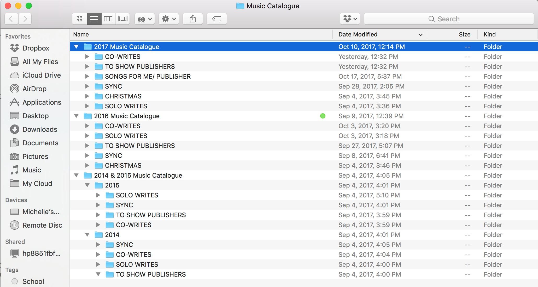Expand the CHRISTMAS folder disclosure triangle
The height and width of the screenshot is (287, 538).
coord(87,96)
